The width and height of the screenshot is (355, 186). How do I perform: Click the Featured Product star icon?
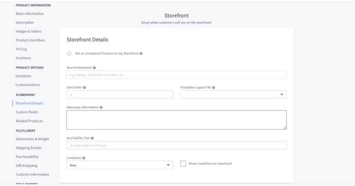pyautogui.click(x=69, y=54)
